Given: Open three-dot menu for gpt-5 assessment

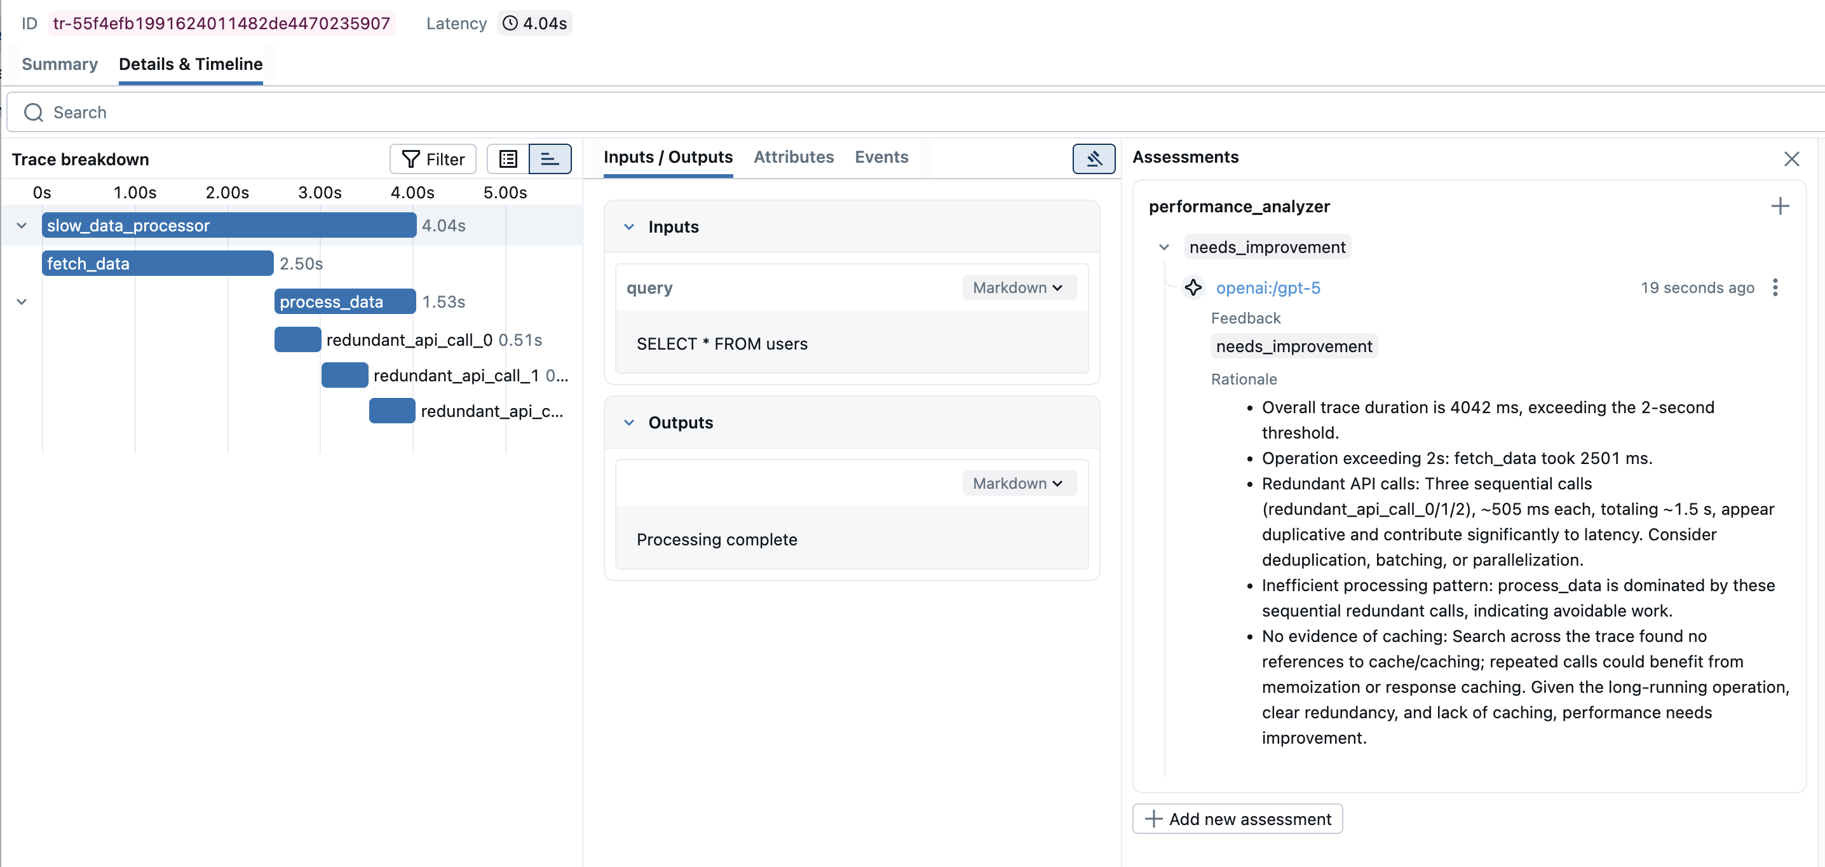Looking at the screenshot, I should click(x=1775, y=287).
